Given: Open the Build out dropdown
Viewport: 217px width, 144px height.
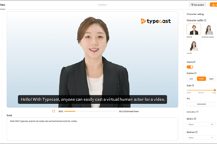Looking at the screenshot, I should [x=201, y=138].
